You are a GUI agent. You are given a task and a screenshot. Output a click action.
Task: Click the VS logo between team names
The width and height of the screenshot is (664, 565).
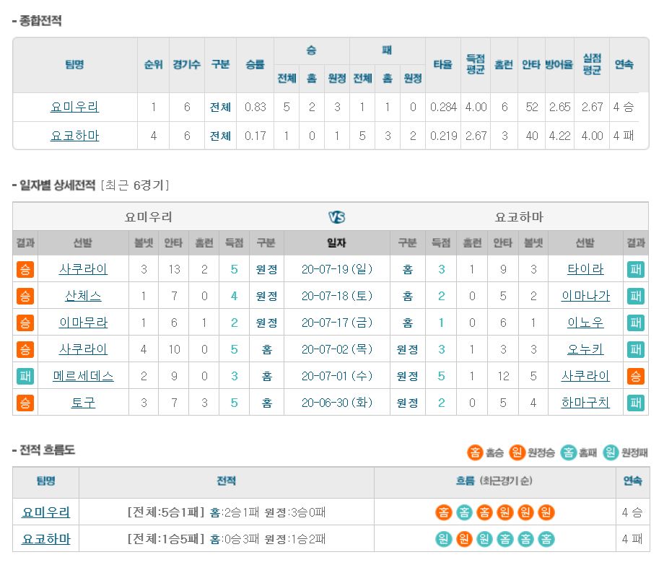click(x=337, y=217)
